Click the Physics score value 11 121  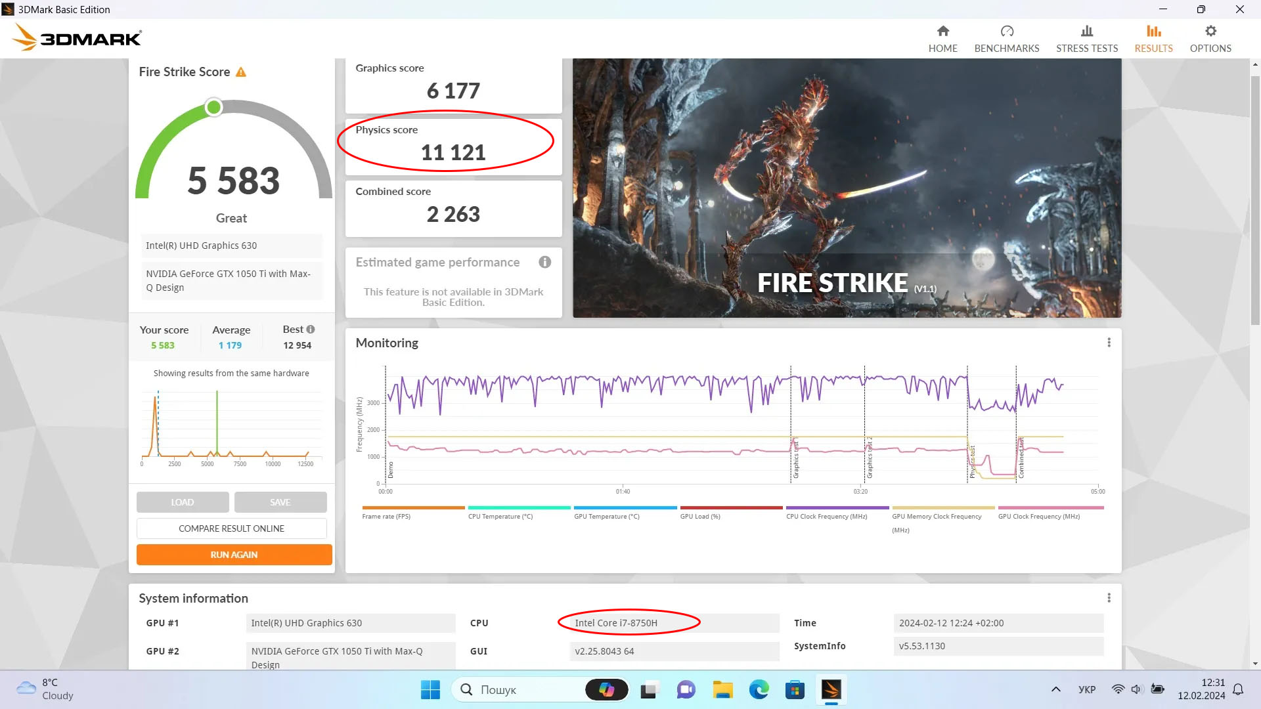coord(453,152)
